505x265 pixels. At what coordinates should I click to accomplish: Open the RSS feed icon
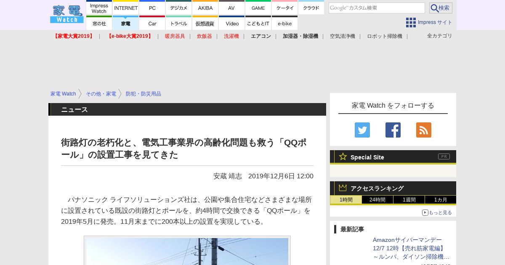pyautogui.click(x=424, y=130)
